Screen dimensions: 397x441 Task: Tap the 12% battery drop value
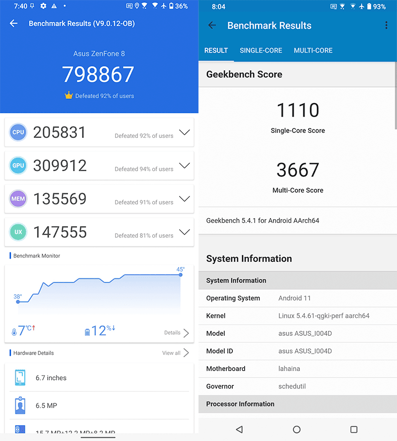click(103, 331)
